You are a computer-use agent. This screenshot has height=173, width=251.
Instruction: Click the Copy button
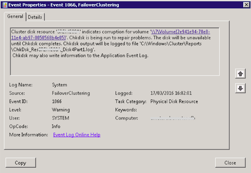point(21,162)
